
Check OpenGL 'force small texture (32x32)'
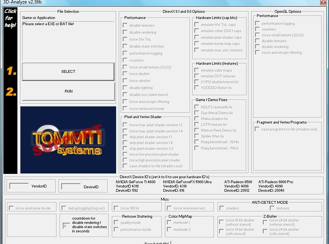257,35
